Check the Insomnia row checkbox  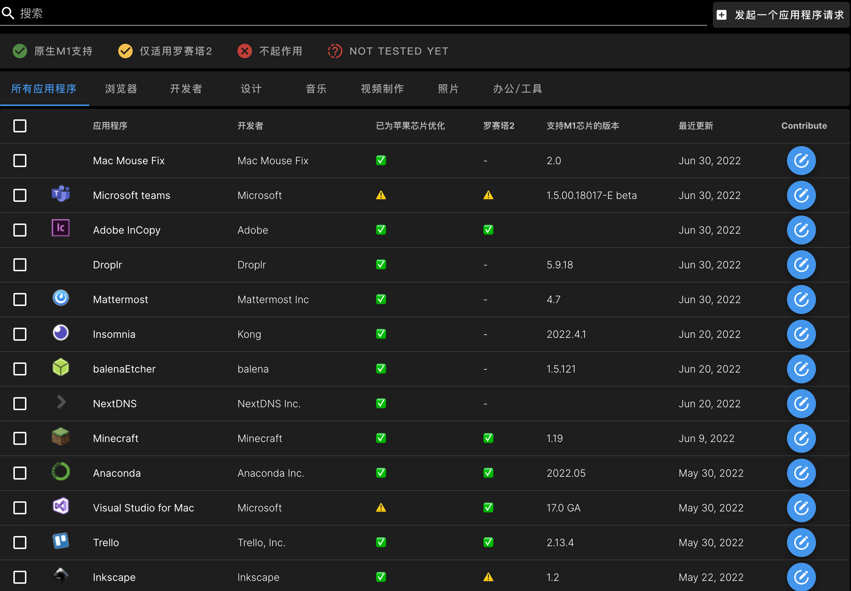tap(20, 334)
